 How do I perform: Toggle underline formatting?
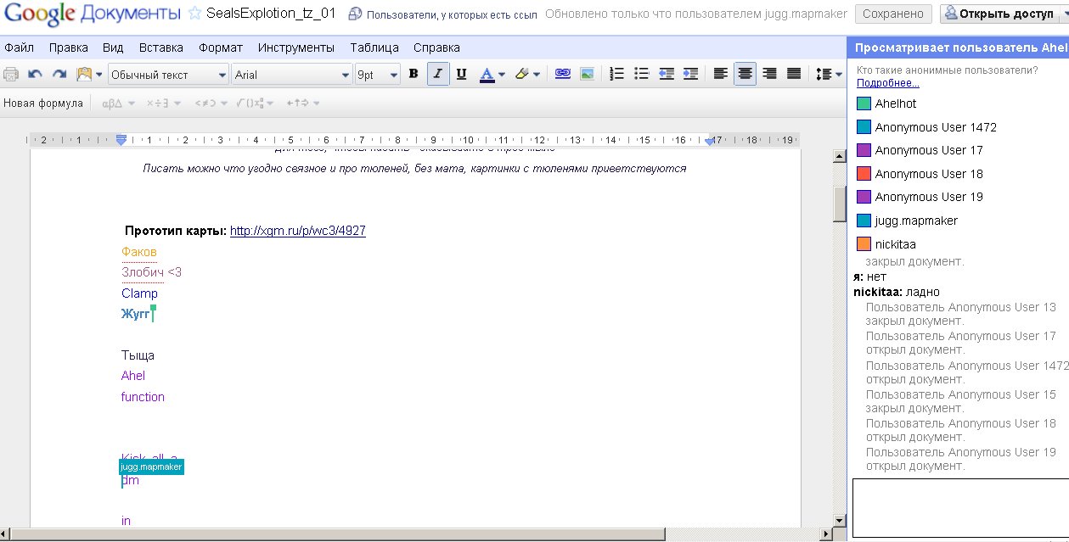[x=461, y=75]
